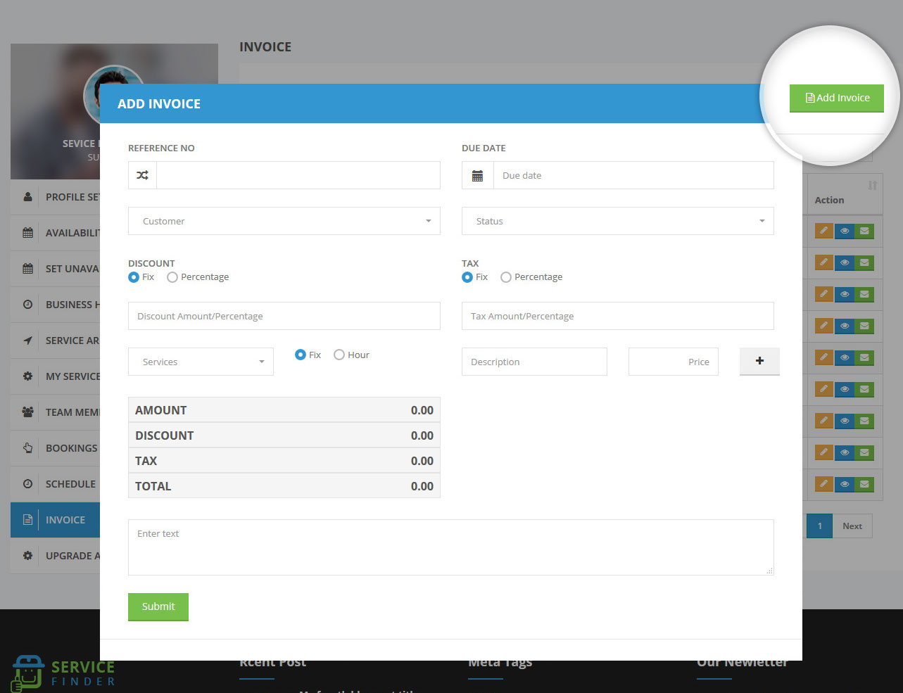This screenshot has height=693, width=903.
Task: Click the eye view icon in first Action row
Action: click(844, 231)
